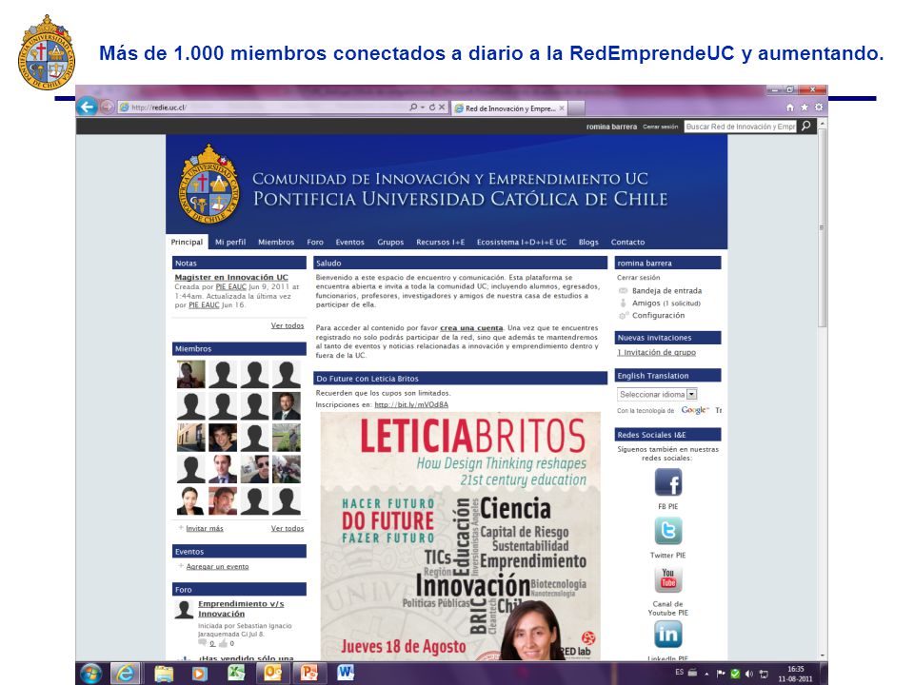
Task: Open Outlook from the taskbar
Action: (273, 673)
